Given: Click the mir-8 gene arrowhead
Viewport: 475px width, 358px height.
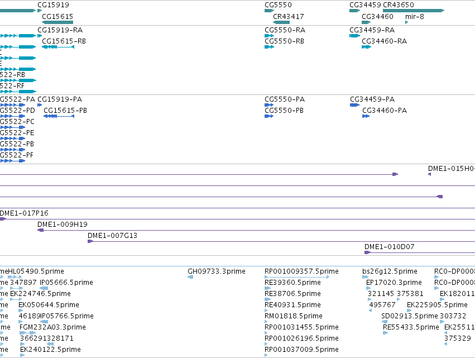Looking at the screenshot, I should (406, 22).
